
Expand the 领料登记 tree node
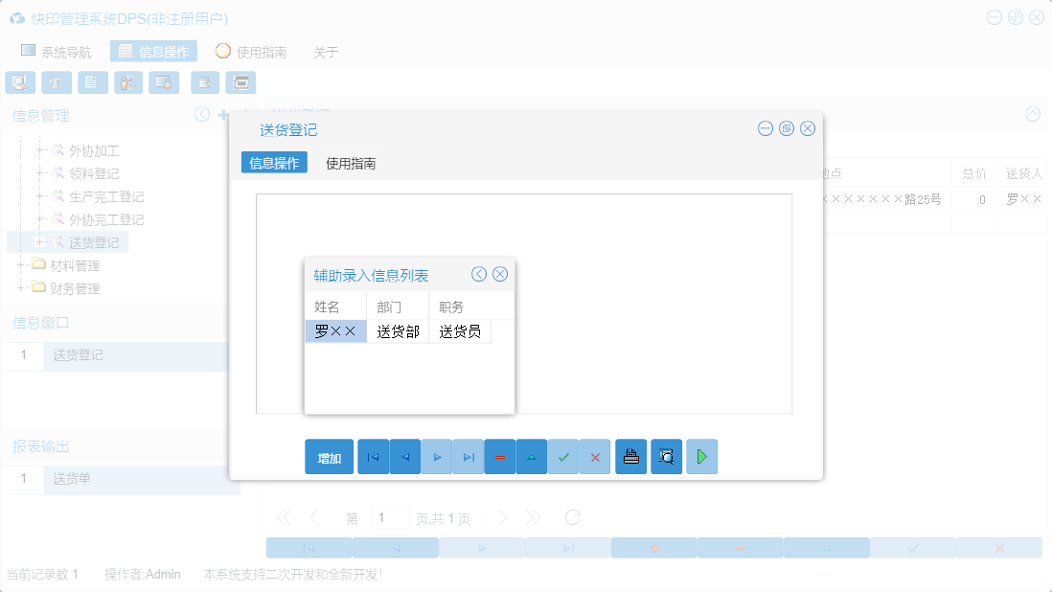[x=39, y=173]
